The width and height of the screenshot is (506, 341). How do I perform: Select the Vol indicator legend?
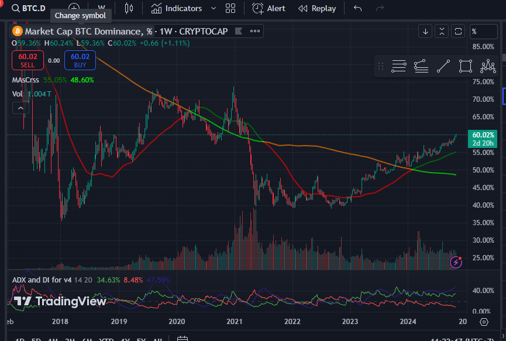coord(17,94)
